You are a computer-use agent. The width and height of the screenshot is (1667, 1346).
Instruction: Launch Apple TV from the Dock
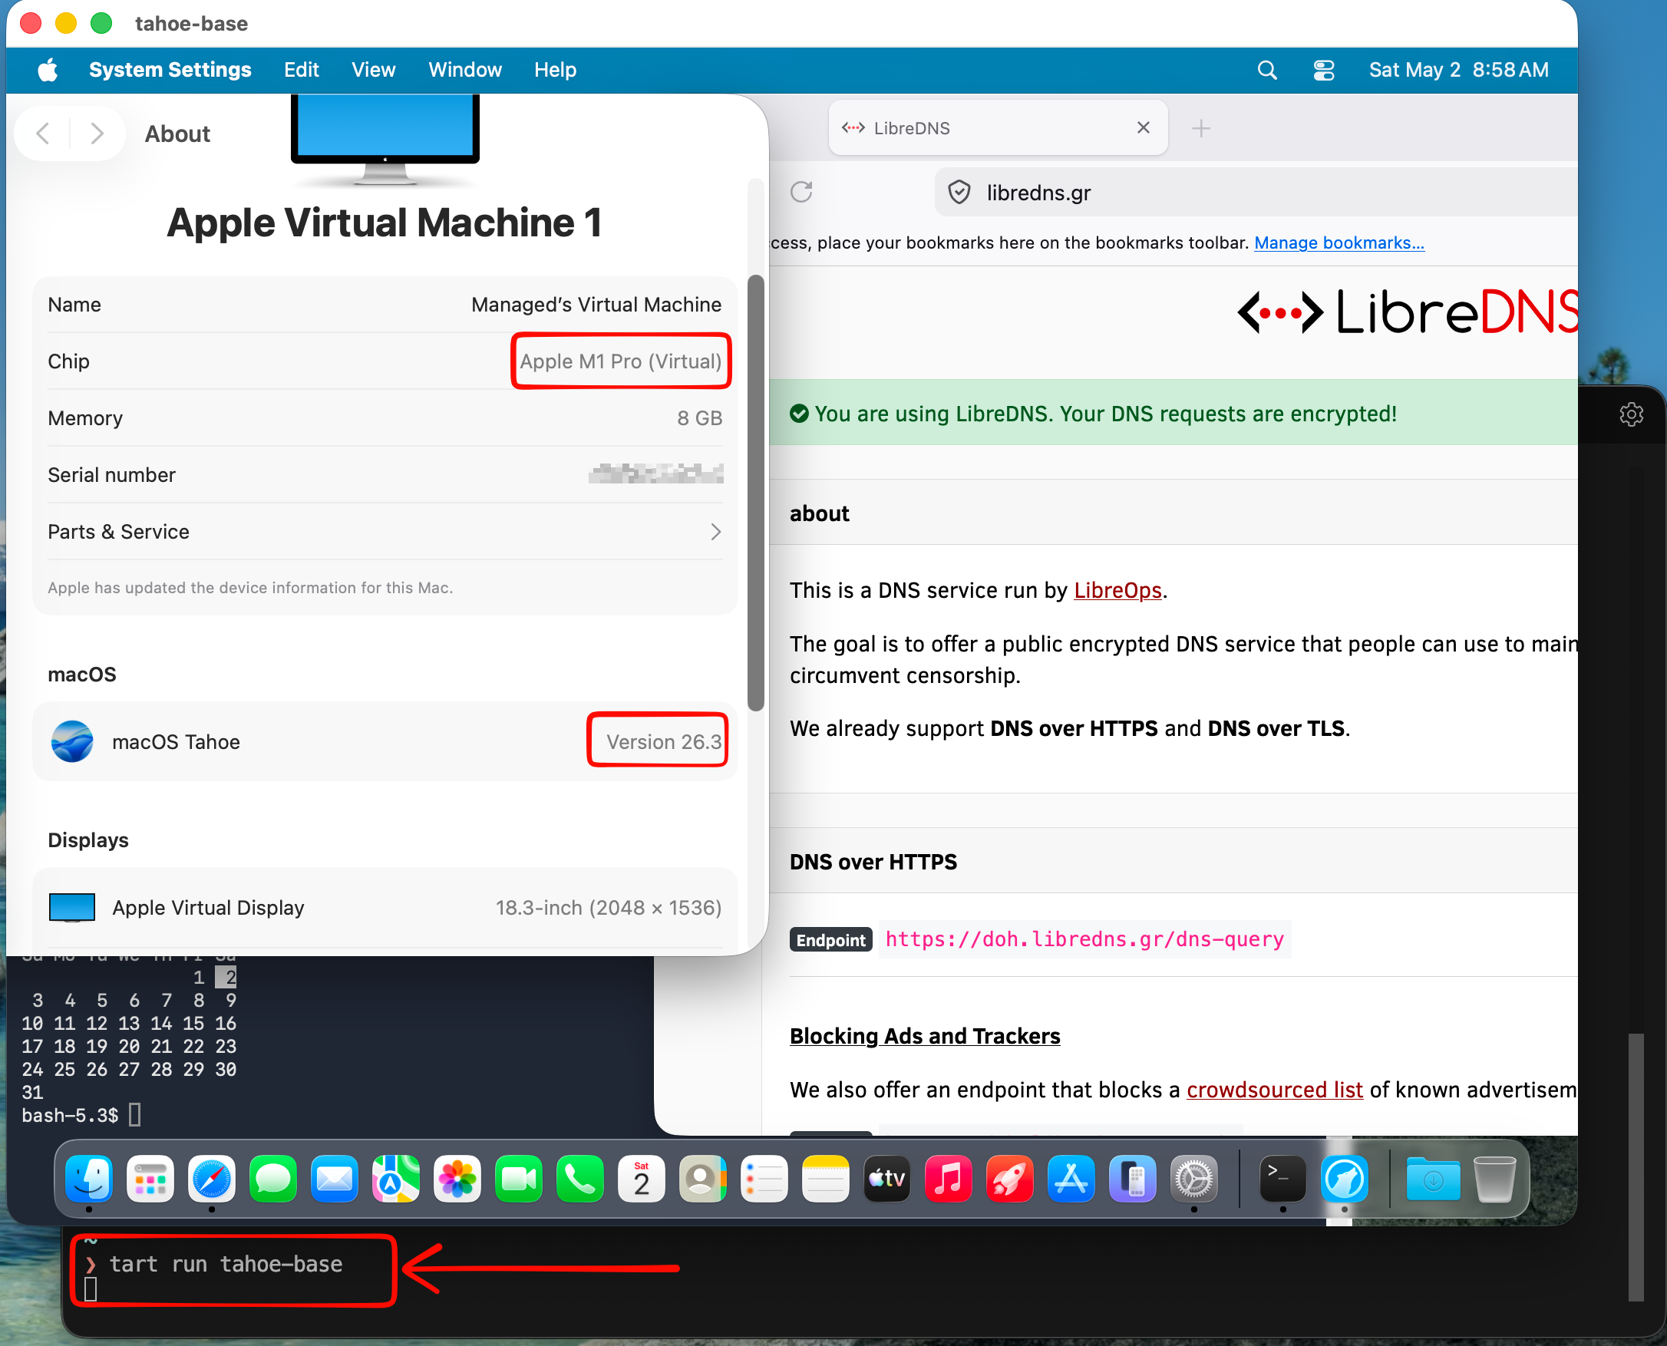[887, 1179]
